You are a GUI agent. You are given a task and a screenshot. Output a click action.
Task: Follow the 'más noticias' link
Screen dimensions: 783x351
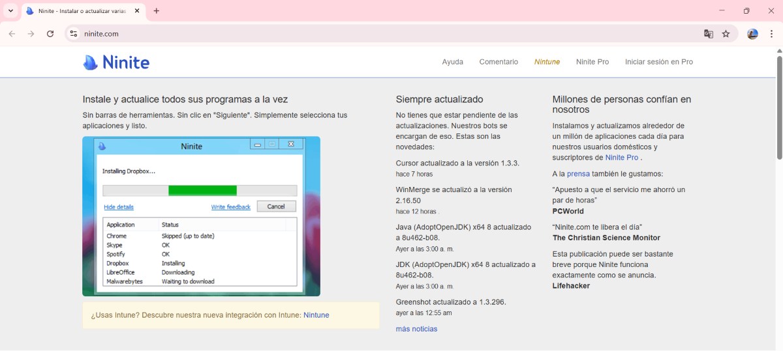point(416,329)
